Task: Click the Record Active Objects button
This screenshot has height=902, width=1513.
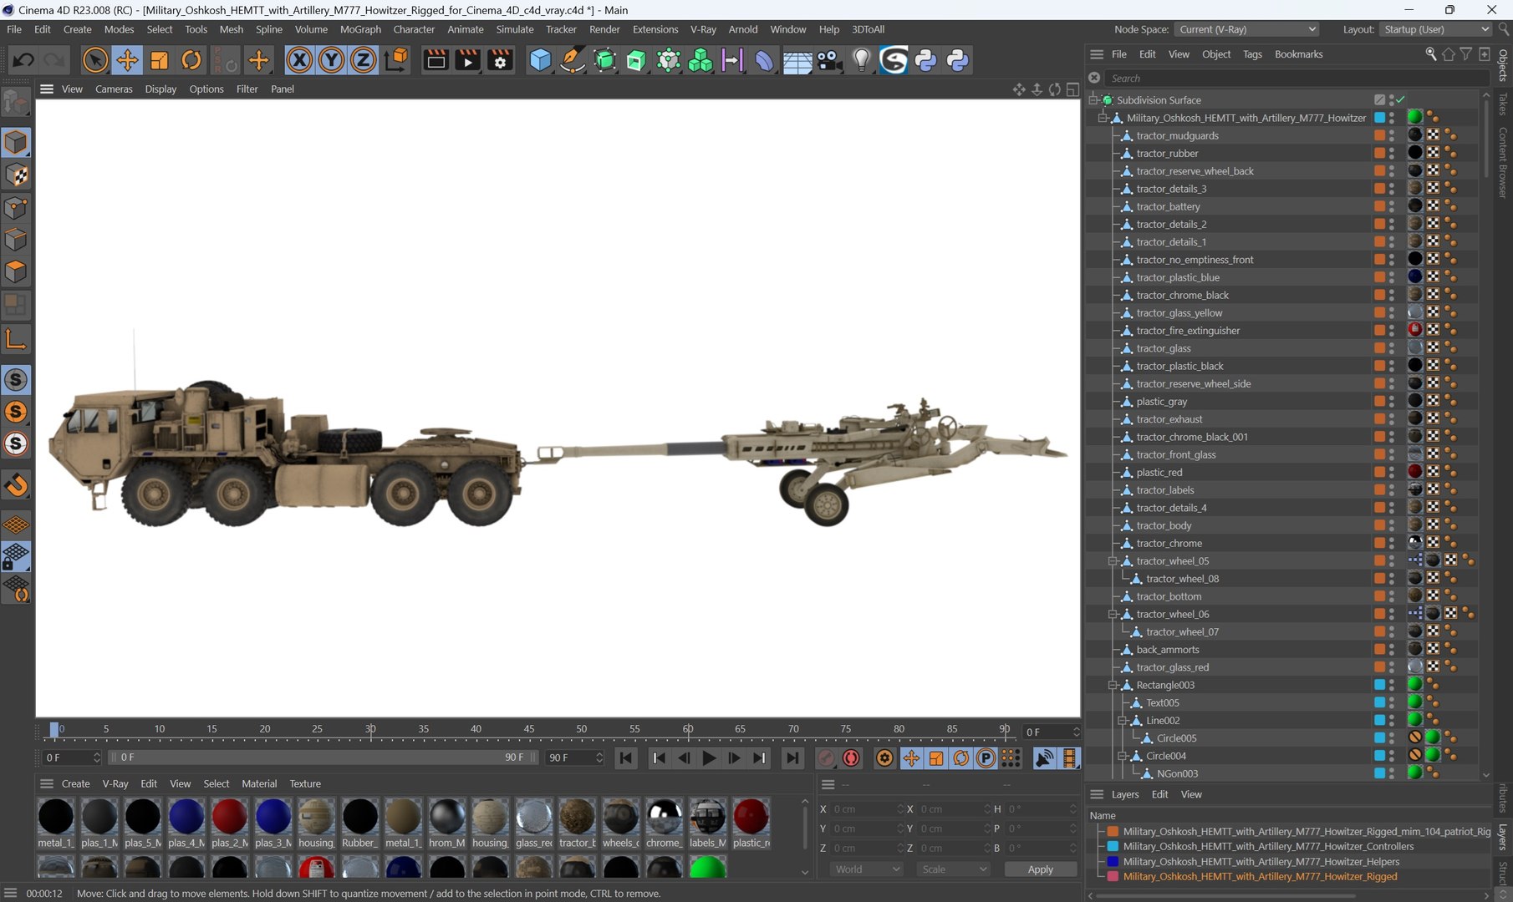Action: [826, 758]
